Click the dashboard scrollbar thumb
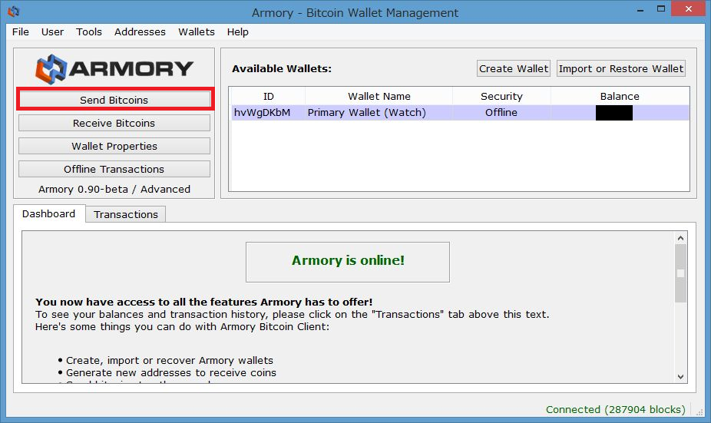 (680, 273)
